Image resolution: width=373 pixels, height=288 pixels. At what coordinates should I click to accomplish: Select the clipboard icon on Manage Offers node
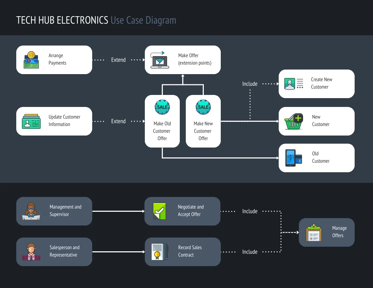pyautogui.click(x=314, y=232)
